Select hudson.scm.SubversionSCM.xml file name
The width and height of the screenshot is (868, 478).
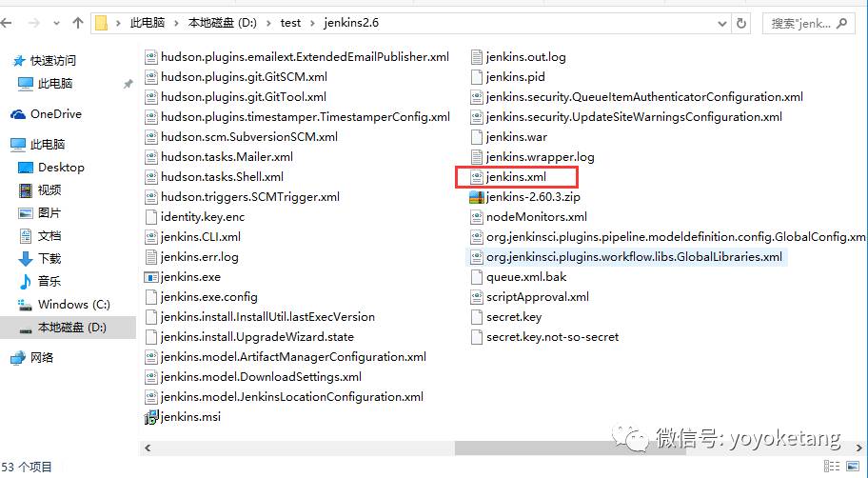click(x=249, y=137)
